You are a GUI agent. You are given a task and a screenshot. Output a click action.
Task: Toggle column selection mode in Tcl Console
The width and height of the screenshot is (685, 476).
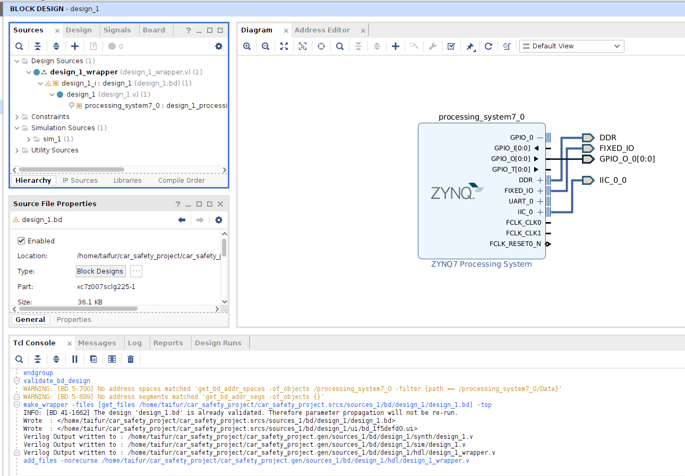pos(112,359)
